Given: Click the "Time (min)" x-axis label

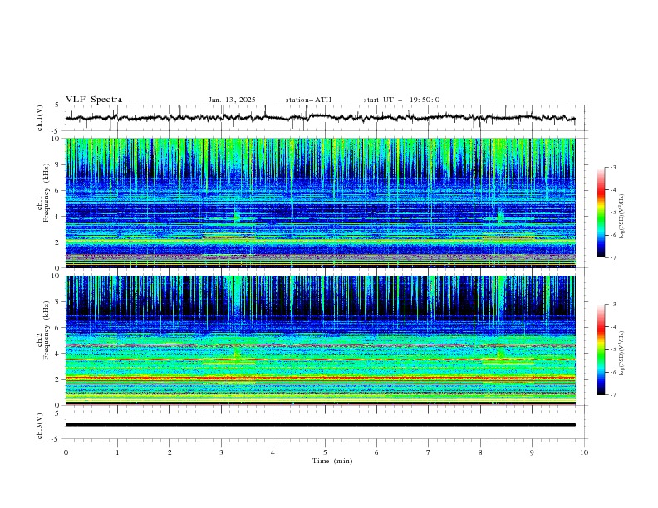Looking at the screenshot, I should [332, 461].
